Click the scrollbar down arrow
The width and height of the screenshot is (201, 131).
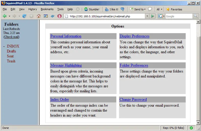tap(198, 123)
